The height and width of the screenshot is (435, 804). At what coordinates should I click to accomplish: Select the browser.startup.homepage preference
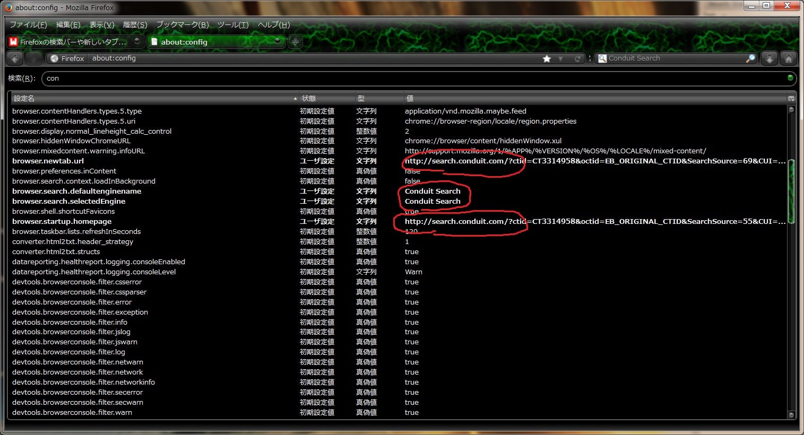tap(399, 221)
